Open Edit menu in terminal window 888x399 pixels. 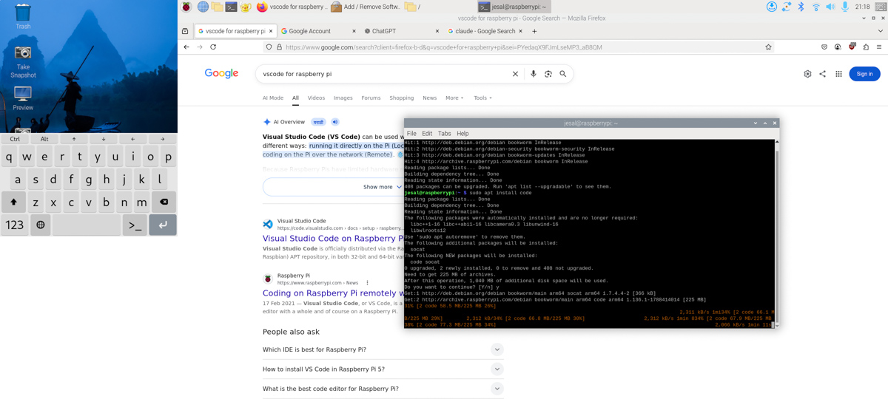[427, 134]
